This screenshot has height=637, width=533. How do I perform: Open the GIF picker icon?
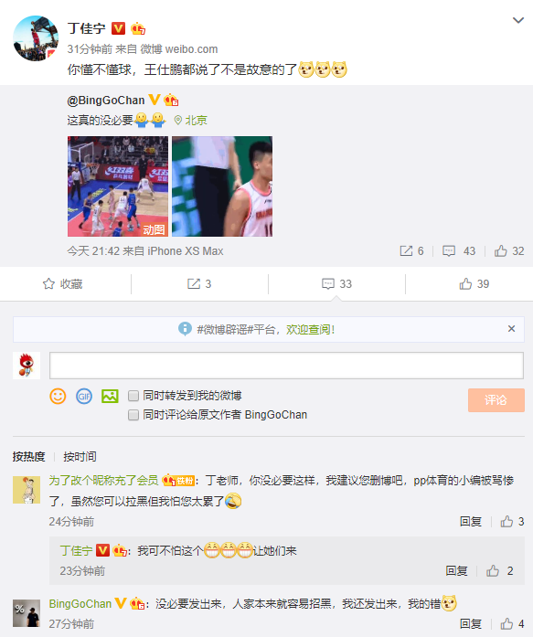(84, 396)
